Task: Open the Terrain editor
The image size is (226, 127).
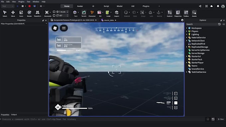Action: click(84, 14)
